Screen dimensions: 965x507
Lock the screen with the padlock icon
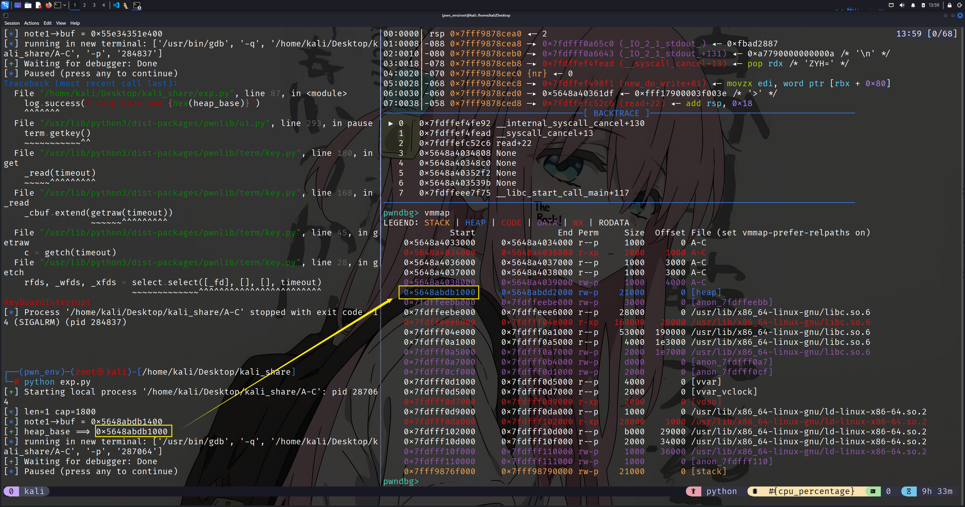[950, 5]
